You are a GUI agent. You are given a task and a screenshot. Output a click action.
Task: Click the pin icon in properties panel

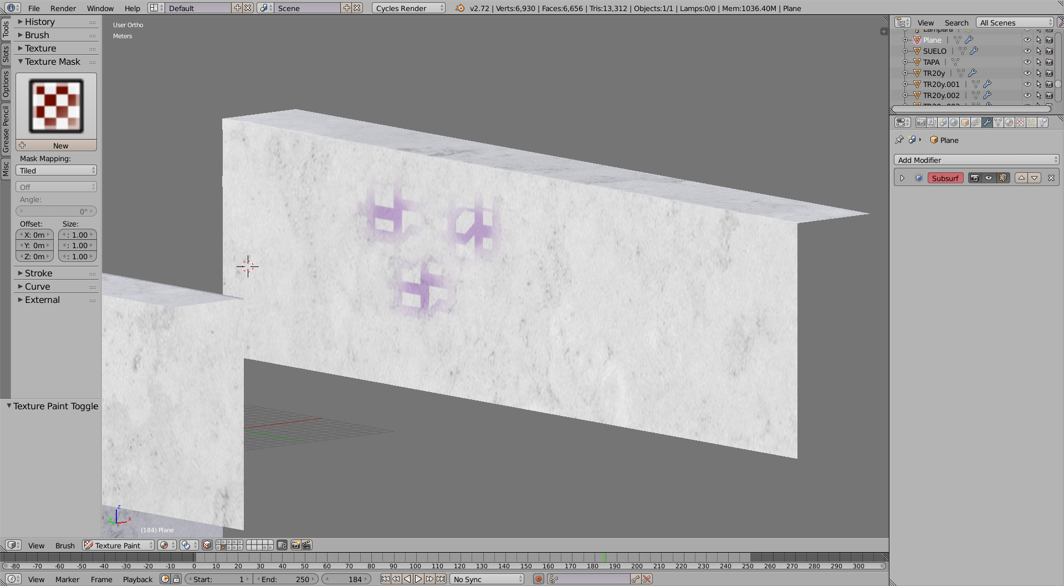(x=899, y=140)
